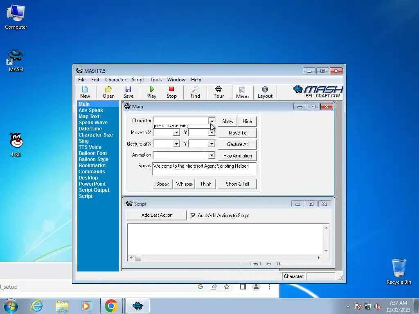419x314 pixels.
Task: Launch Internet Explorer from the taskbar
Action: click(36, 306)
